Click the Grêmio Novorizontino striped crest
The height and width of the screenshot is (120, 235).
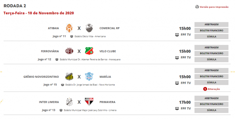point(69,77)
